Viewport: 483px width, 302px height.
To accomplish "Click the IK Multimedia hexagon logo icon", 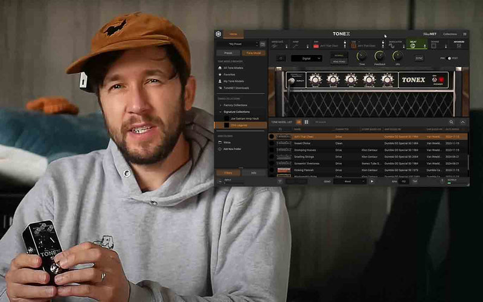I will [219, 34].
